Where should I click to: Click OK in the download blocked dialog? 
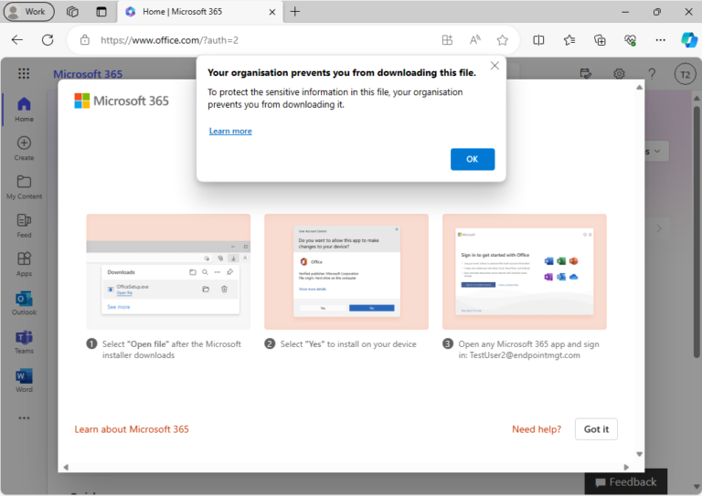click(473, 159)
